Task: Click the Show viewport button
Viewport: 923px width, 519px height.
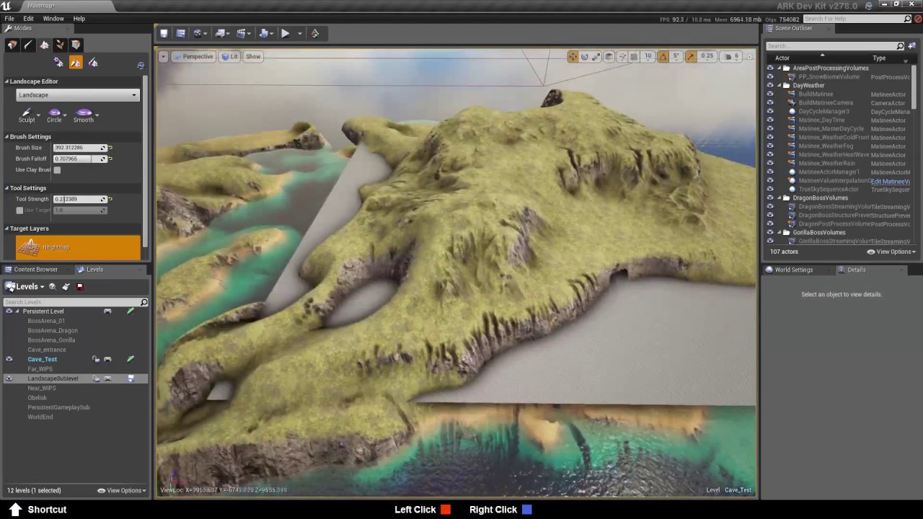Action: coord(253,56)
